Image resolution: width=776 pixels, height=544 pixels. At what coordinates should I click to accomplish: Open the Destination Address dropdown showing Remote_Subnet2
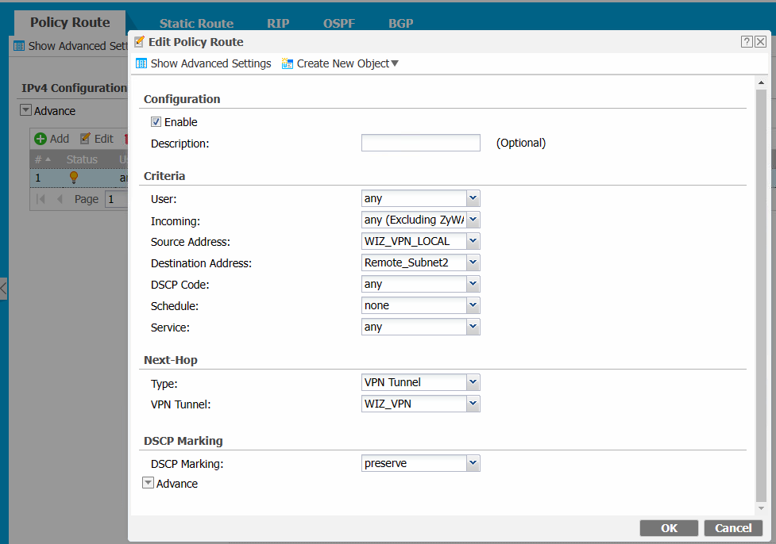[473, 262]
